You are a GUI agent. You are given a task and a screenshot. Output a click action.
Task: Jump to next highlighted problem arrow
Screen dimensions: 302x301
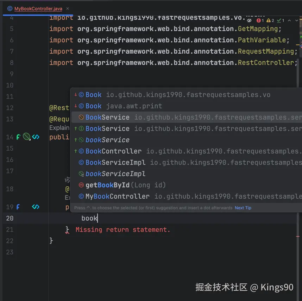coord(297,20)
